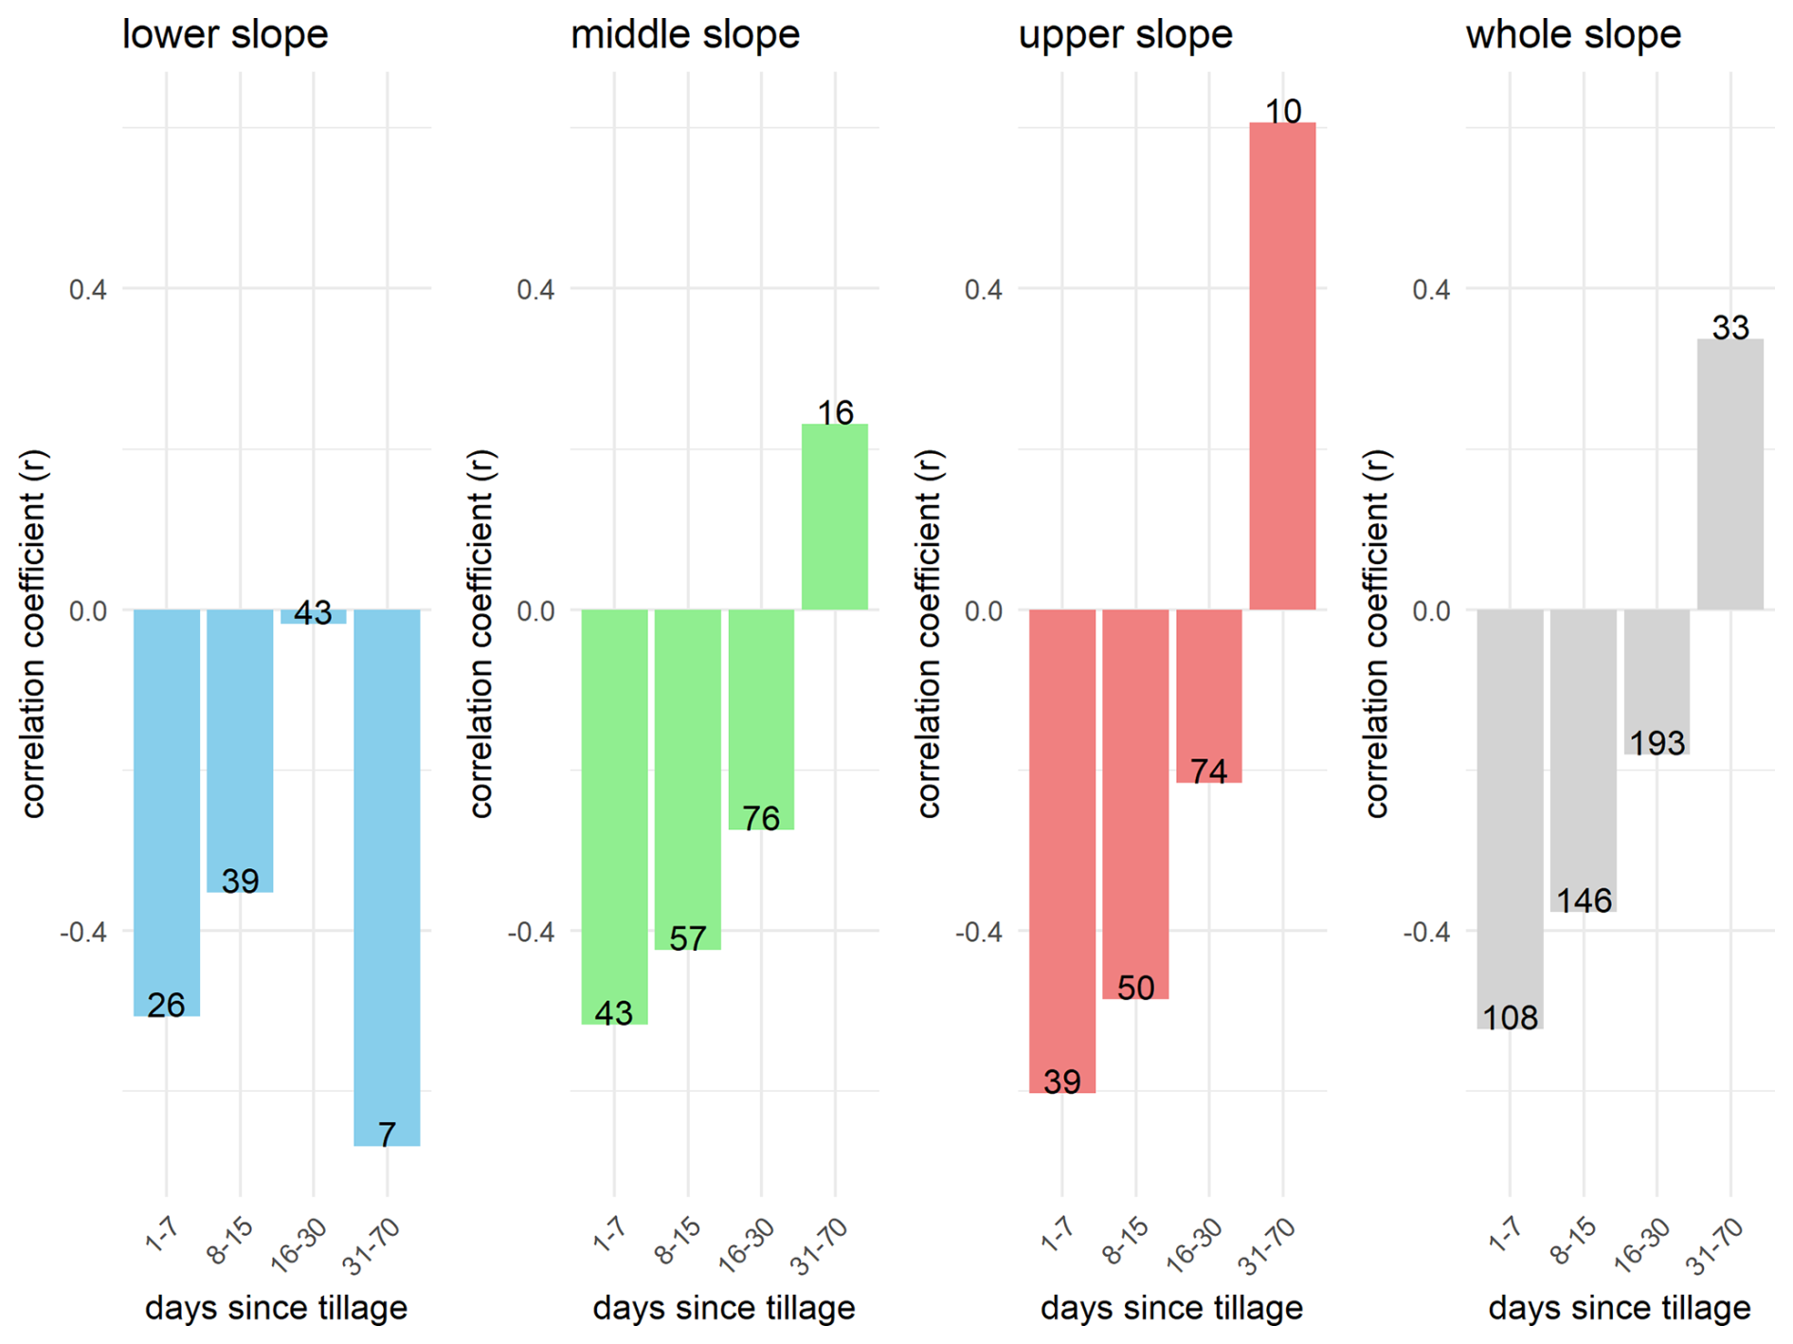This screenshot has width=1793, height=1344.
Task: Click the "lower slope" panel title
Action: [x=225, y=35]
